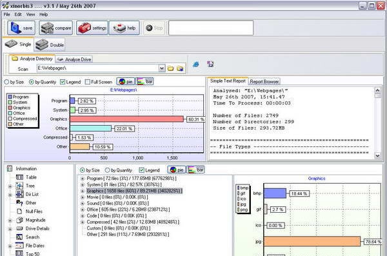Select the Other [ 291 files row

128,234
